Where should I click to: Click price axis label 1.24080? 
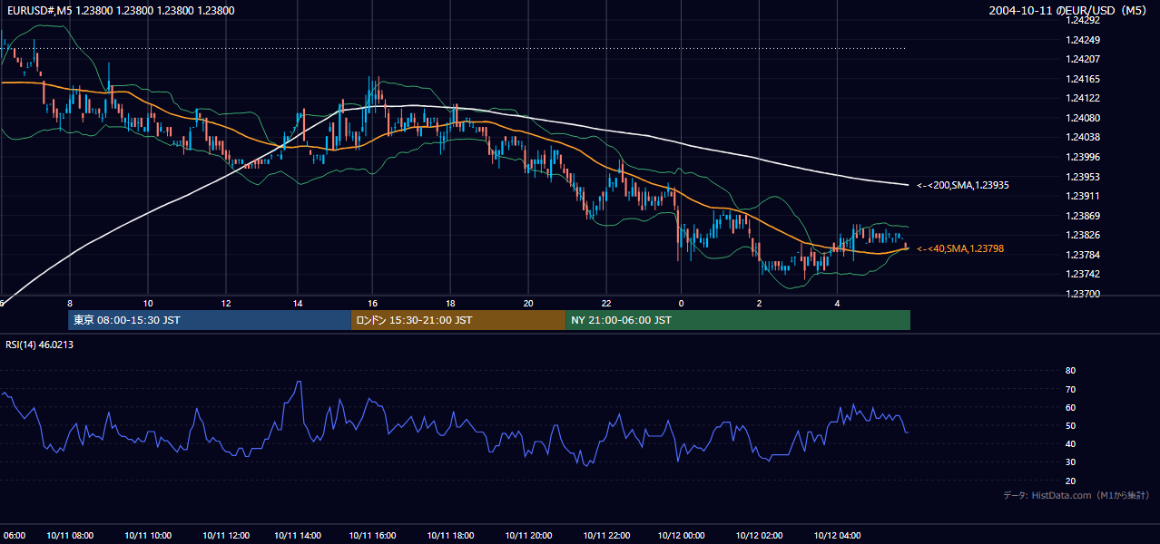point(1083,118)
